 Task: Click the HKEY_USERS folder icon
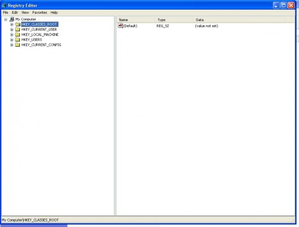(17, 40)
